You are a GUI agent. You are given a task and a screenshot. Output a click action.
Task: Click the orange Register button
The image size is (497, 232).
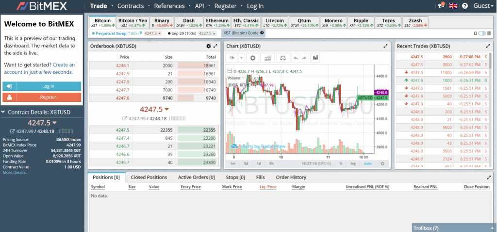42,97
